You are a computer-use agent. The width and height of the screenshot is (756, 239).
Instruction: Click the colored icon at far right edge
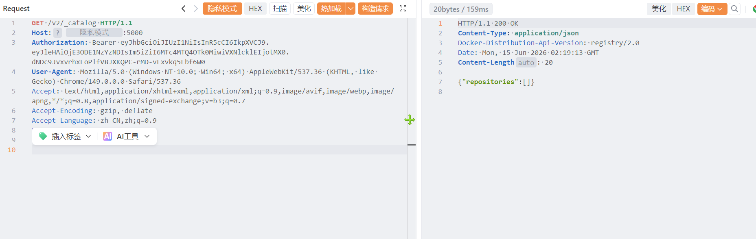pyautogui.click(x=754, y=9)
